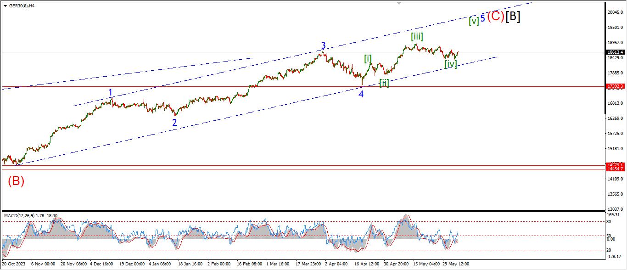Click the GER30(€),H4 chart title text

(x=22, y=6)
